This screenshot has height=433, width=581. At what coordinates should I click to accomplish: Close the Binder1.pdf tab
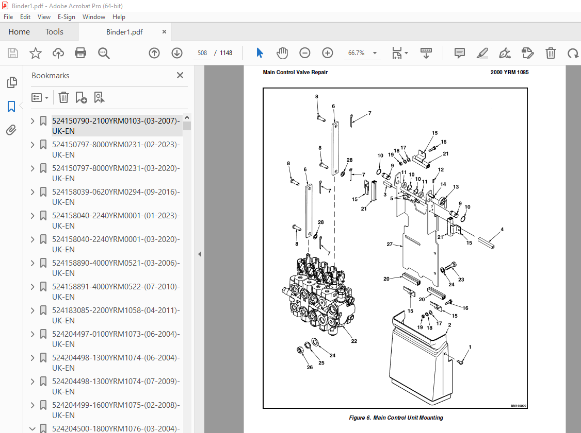coord(164,32)
